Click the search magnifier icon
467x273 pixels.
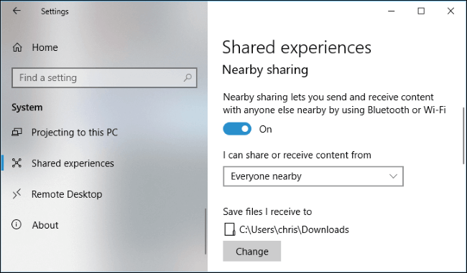click(188, 78)
